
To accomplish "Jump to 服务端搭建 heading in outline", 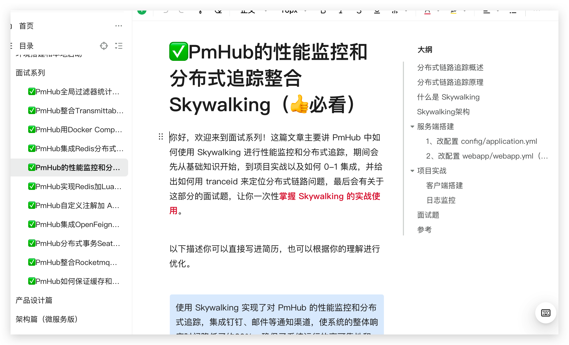I will 436,127.
